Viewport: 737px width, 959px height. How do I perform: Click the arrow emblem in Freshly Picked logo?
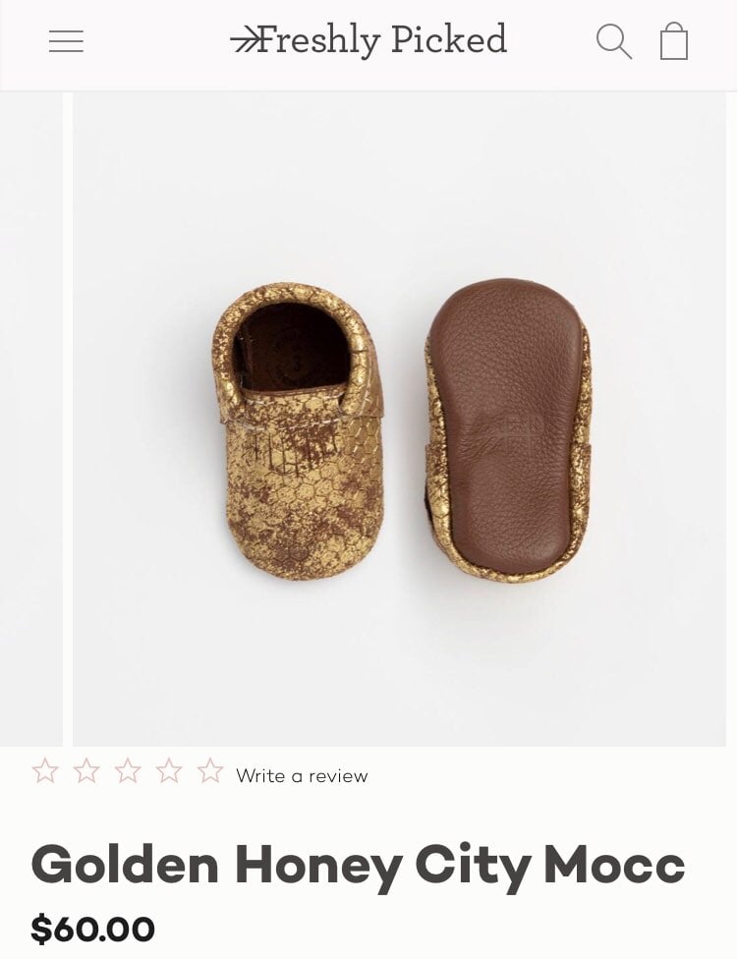point(243,41)
